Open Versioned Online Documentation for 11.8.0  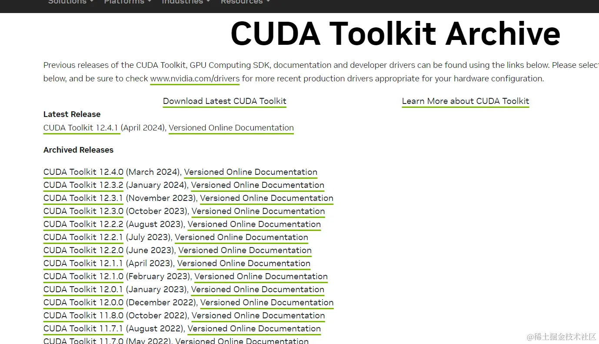[258, 316]
